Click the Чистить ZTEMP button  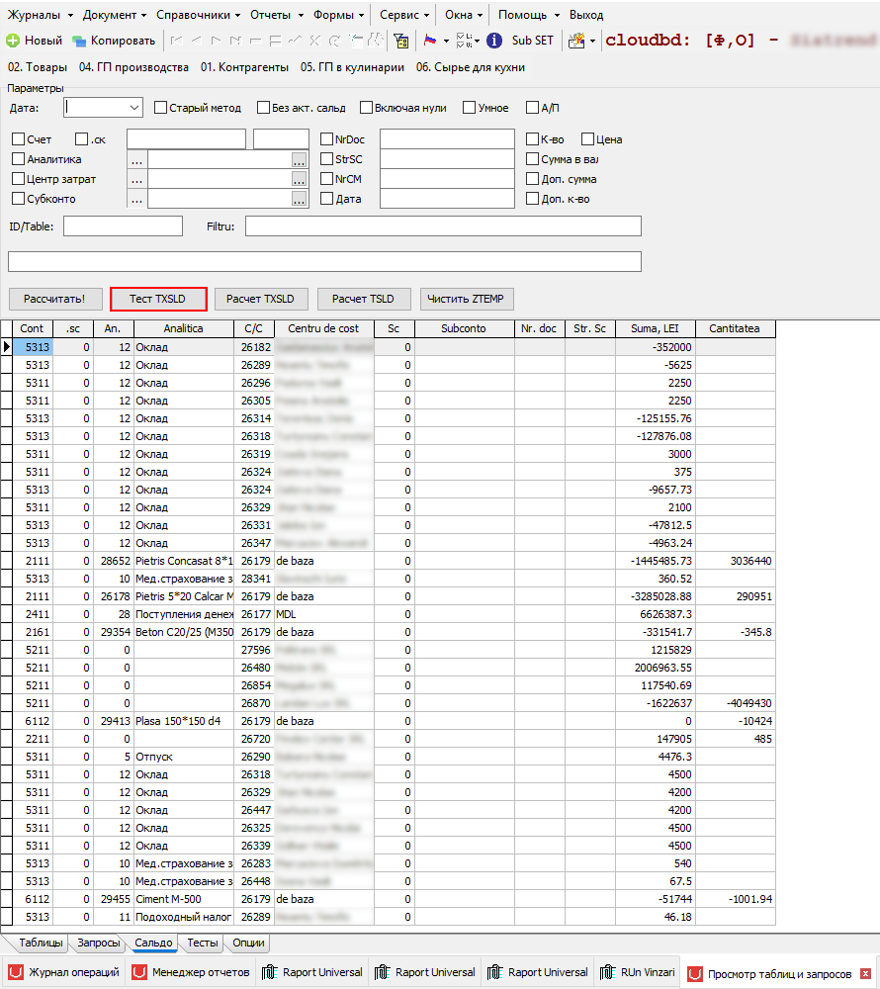pos(467,299)
